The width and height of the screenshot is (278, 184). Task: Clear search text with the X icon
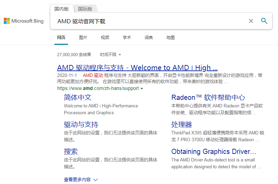pos(251,21)
